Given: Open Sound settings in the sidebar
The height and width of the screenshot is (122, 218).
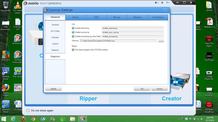Looking at the screenshot, I should (x=55, y=44).
